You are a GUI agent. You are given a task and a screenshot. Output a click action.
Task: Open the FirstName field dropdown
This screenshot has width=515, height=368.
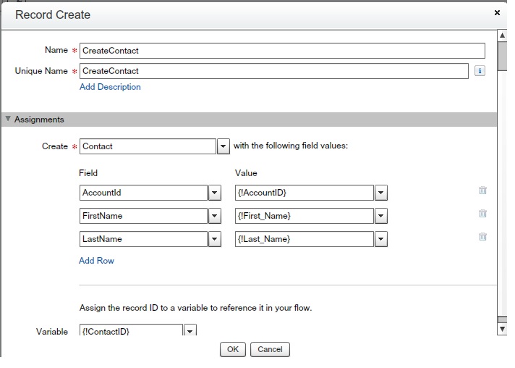214,216
